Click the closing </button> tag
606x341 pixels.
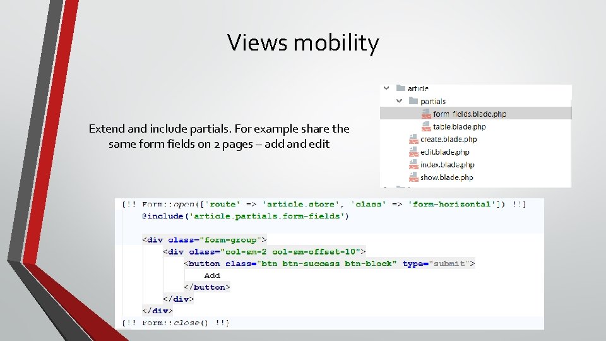pyautogui.click(x=207, y=287)
